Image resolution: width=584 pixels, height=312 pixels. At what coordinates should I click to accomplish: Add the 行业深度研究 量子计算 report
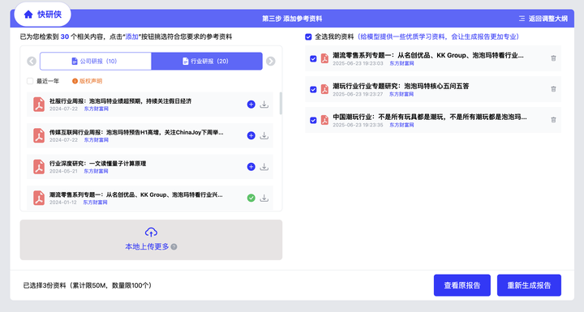(251, 167)
